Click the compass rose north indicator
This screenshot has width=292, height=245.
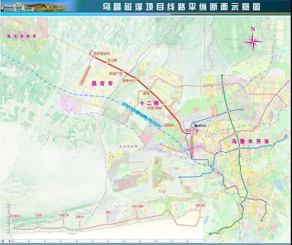[253, 42]
